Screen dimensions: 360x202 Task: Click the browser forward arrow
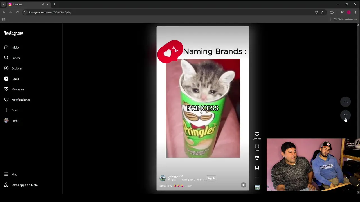click(x=10, y=12)
